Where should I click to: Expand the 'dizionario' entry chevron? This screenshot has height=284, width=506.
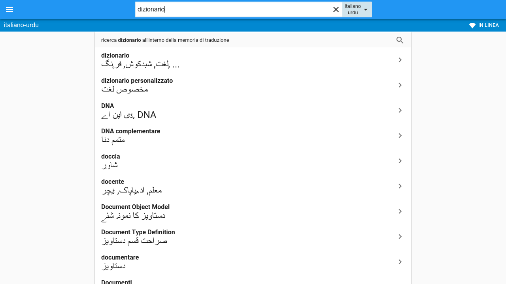click(x=400, y=60)
